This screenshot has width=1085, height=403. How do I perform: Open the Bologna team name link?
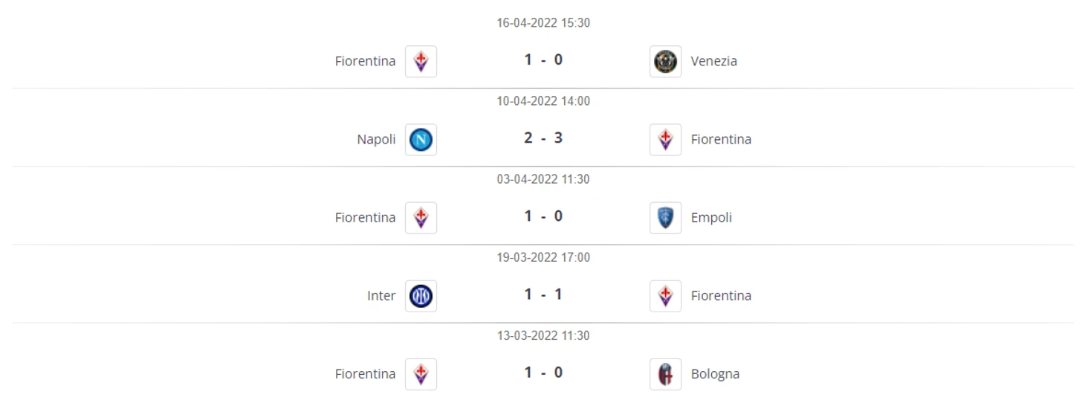(715, 374)
